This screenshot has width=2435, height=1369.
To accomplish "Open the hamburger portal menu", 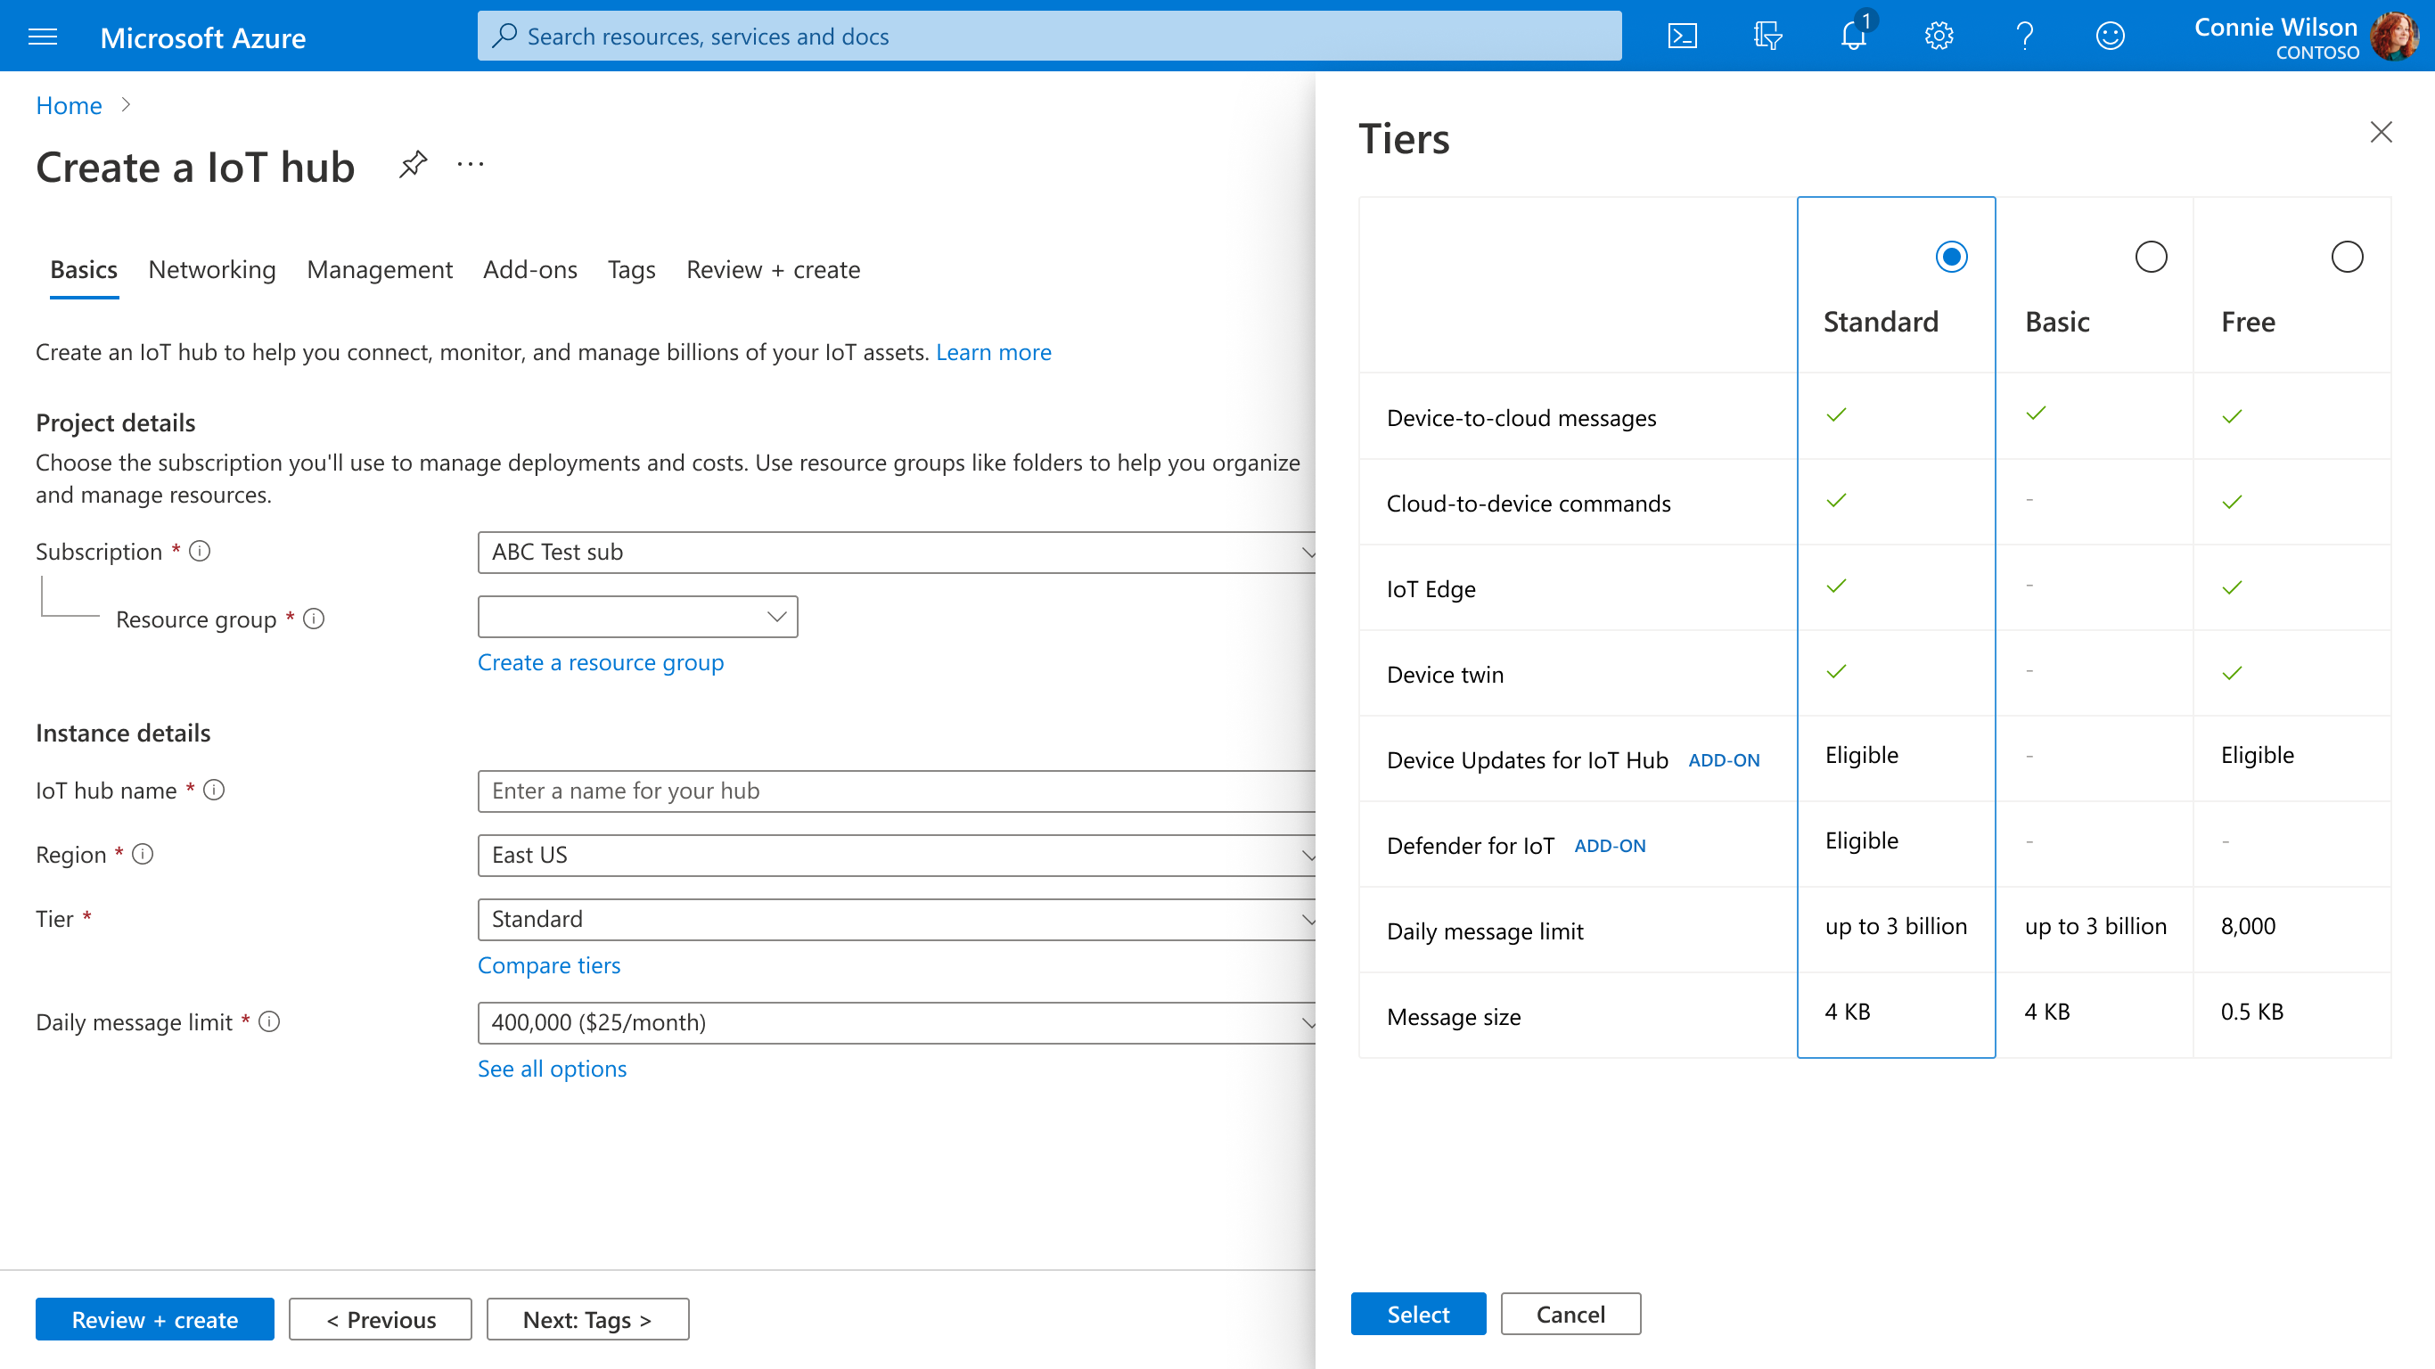I will (43, 37).
